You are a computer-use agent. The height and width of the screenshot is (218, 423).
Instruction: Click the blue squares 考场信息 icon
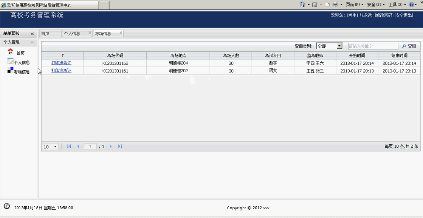click(10, 70)
